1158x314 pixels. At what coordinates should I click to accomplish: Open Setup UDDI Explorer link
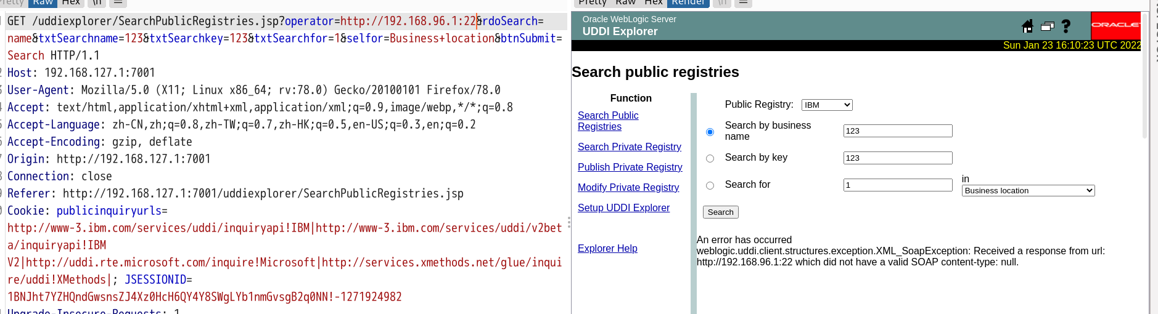(623, 207)
